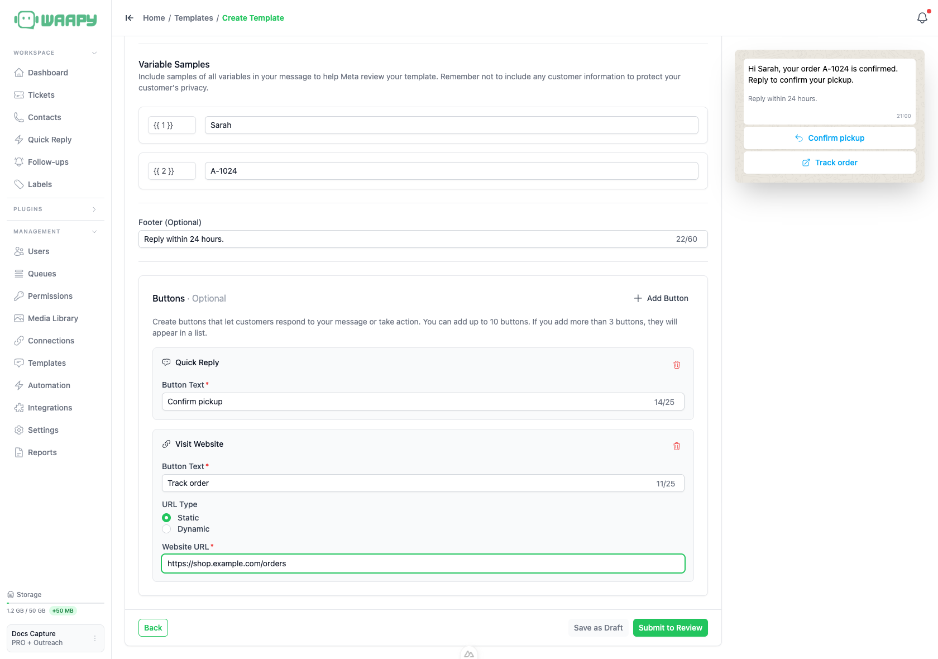Select the Dynamic URL type radio
The image size is (938, 659).
[166, 529]
